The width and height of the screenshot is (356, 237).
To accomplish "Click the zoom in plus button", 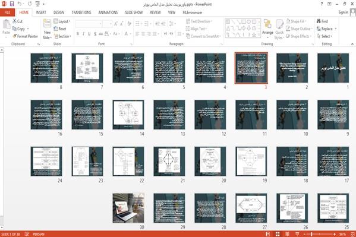I will tap(335, 234).
